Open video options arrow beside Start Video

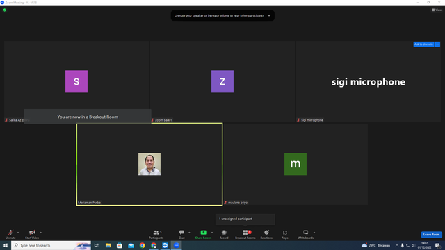tap(41, 233)
